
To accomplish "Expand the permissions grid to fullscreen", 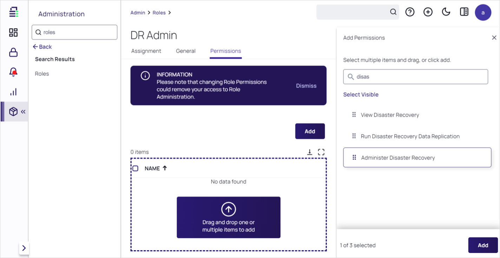I will (321, 152).
